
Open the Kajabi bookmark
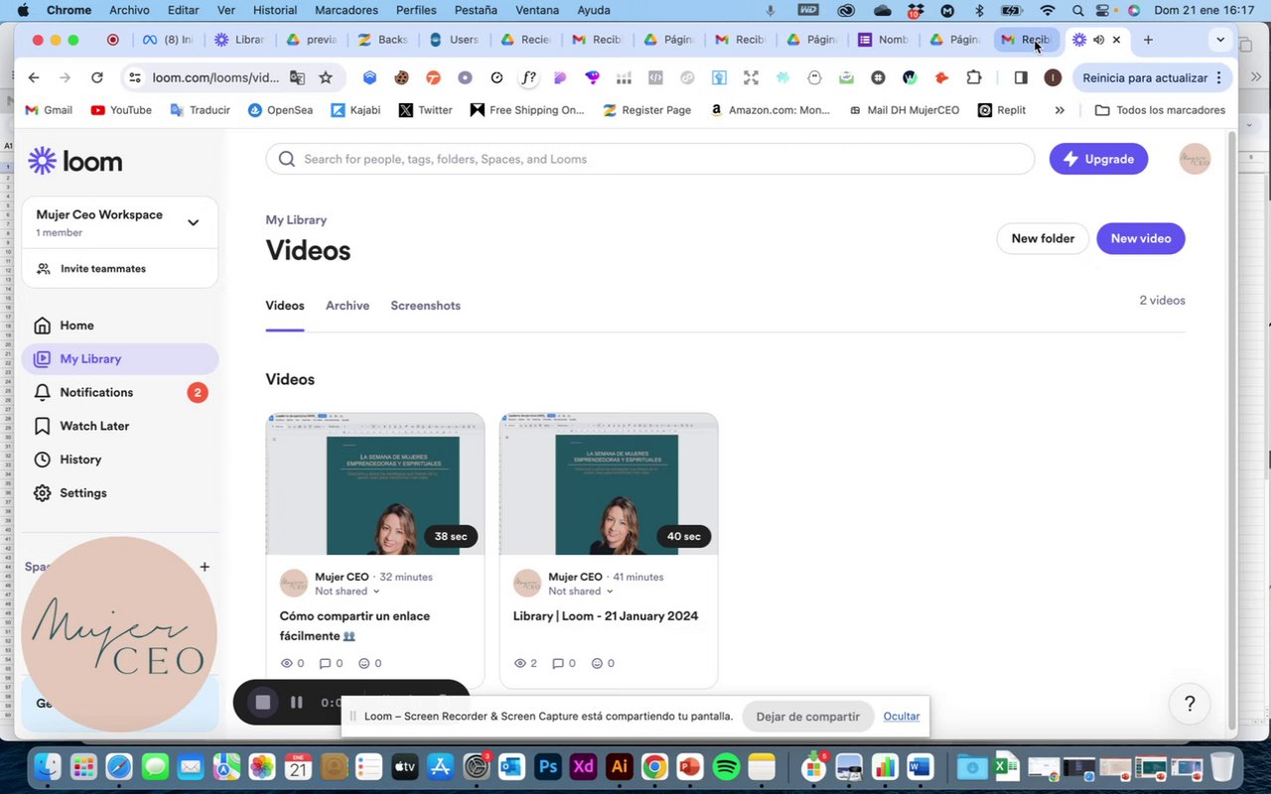pyautogui.click(x=355, y=110)
